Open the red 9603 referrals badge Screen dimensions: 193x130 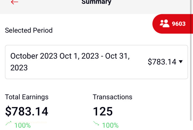click(172, 24)
